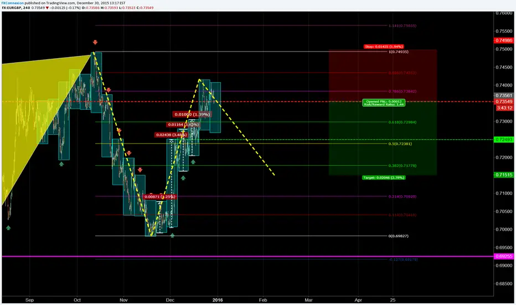Select the 0.114(0.70410) Fibonacci label

click(x=403, y=215)
